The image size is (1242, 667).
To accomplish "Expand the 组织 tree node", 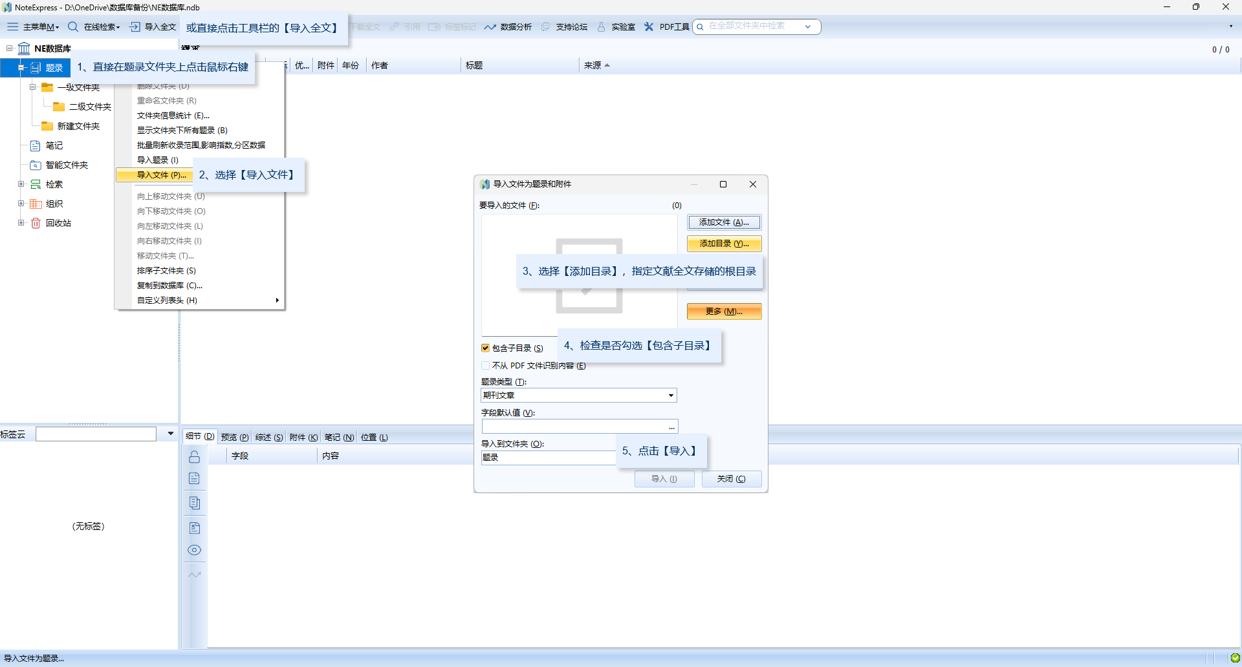I will point(21,204).
